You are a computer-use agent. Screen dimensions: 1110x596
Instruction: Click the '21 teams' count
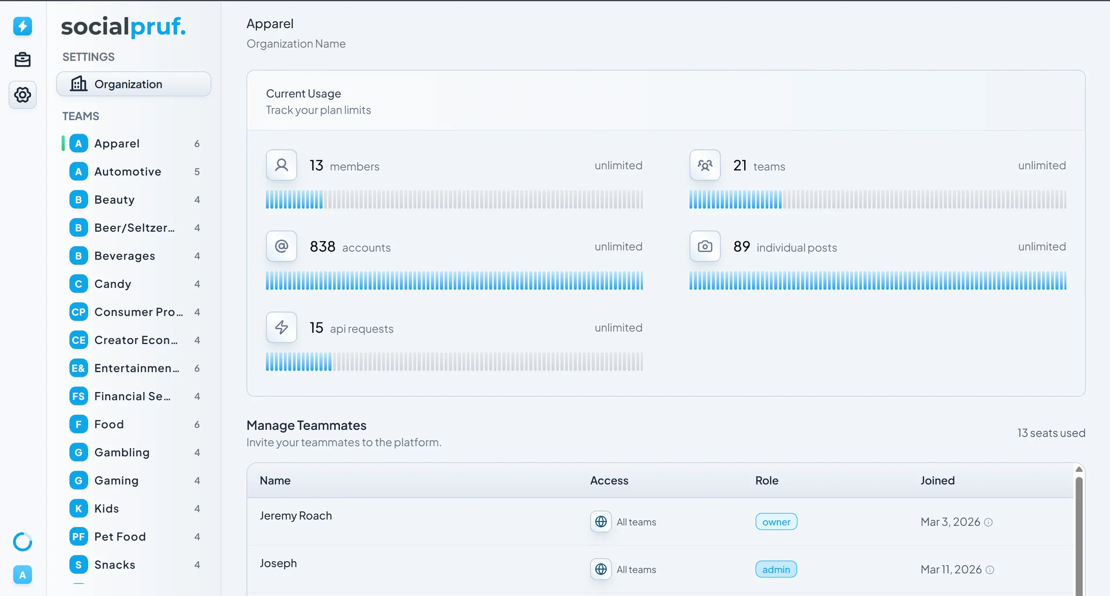[x=759, y=165]
